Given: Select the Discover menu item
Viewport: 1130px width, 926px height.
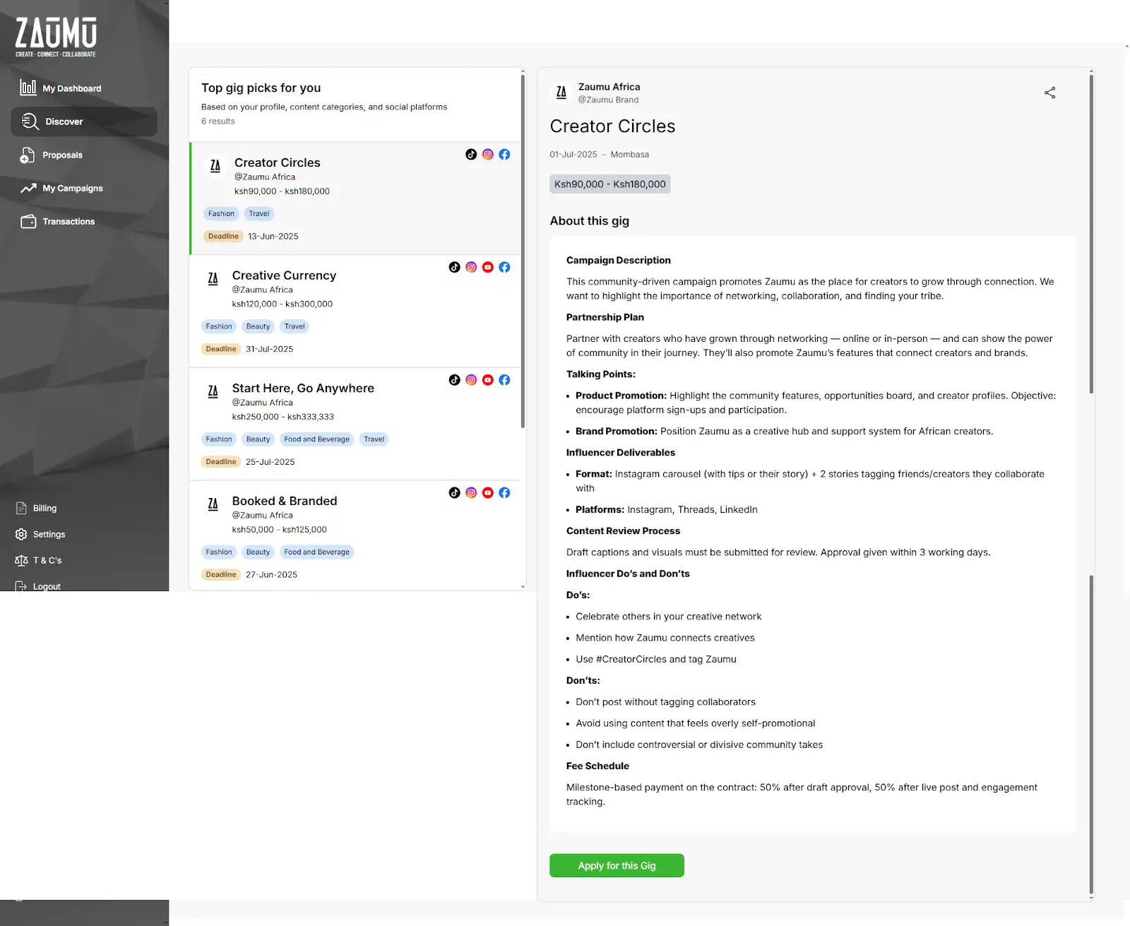Looking at the screenshot, I should pos(84,121).
